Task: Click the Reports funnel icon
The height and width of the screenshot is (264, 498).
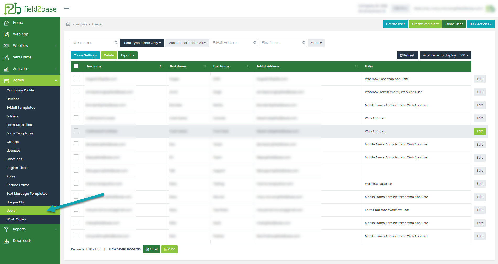Action: pyautogui.click(x=6, y=229)
